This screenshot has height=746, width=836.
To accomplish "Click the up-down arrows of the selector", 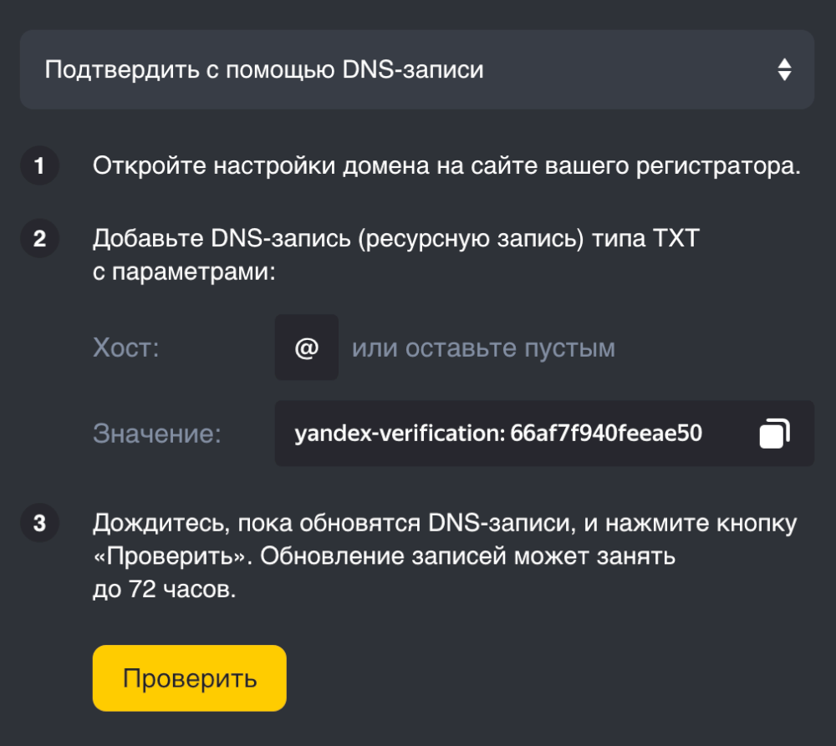I will coord(784,69).
